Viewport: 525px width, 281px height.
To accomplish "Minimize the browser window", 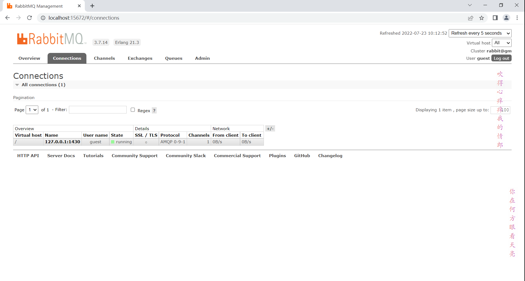I will (485, 5).
